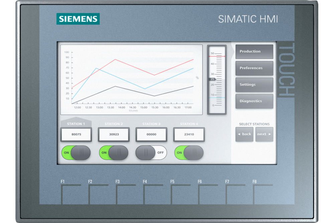This screenshot has width=334, height=223.
Task: Turn off the Station 2 switch
Action: [114, 153]
